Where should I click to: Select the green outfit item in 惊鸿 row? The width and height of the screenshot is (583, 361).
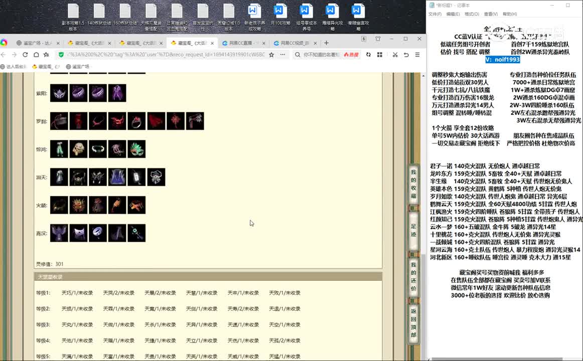(x=59, y=149)
